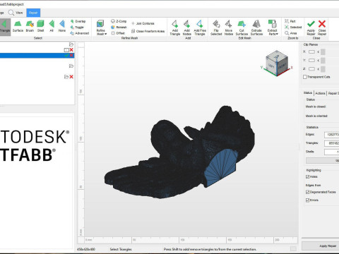Toggle the Y clip plane box

pyautogui.click(x=311, y=61)
